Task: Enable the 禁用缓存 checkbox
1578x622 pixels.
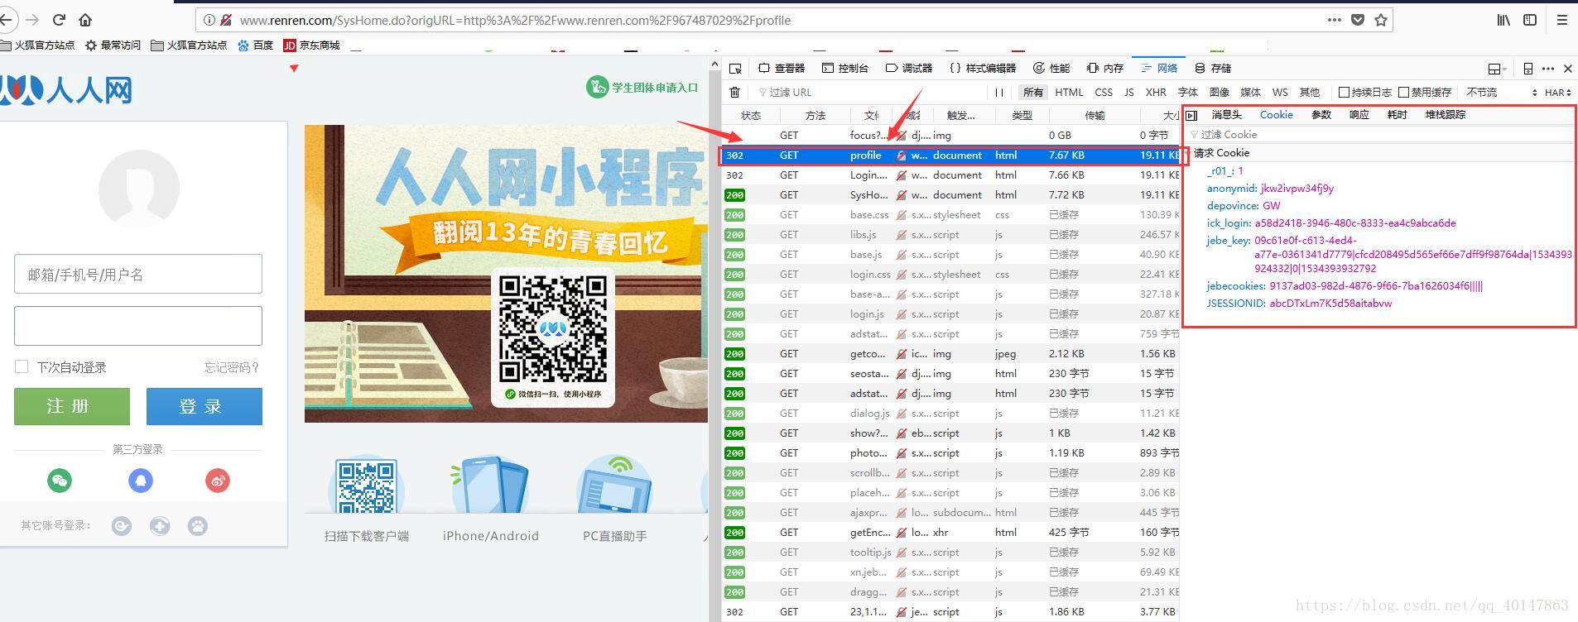Action: coord(1404,92)
